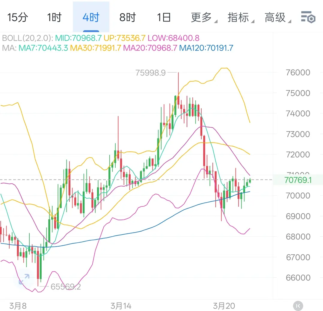Switch to the 8时 timeframe
The image size is (323, 311).
point(128,17)
